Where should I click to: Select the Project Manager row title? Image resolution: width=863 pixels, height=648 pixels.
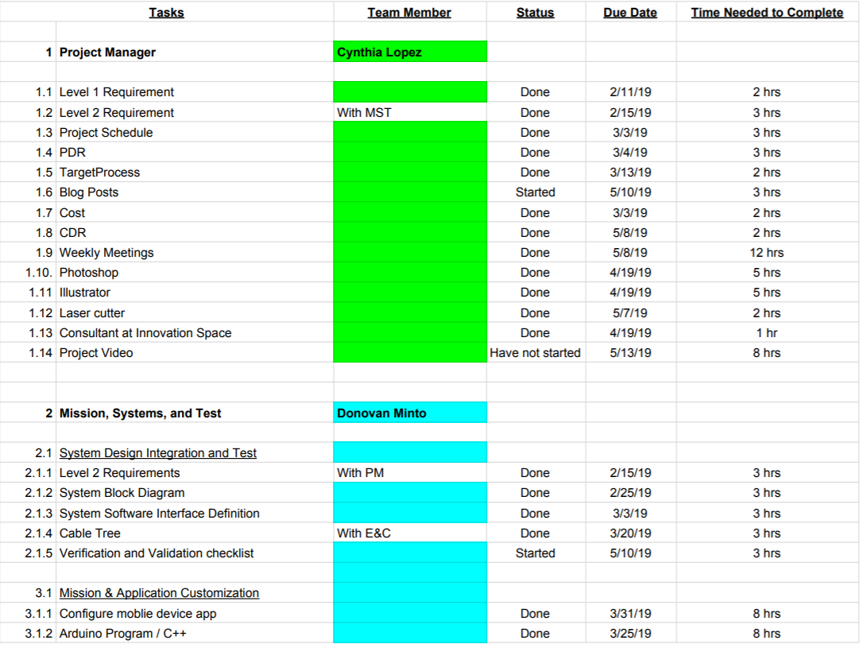tap(107, 52)
